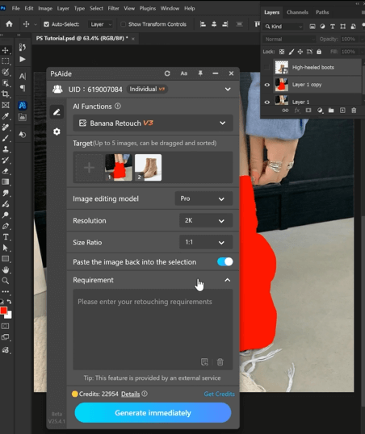365x434 pixels.
Task: Hide the Layer 1 layer
Action: tap(267, 102)
